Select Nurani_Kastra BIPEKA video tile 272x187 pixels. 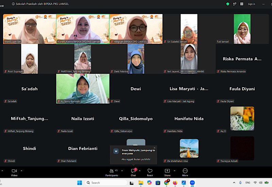pos(83,29)
